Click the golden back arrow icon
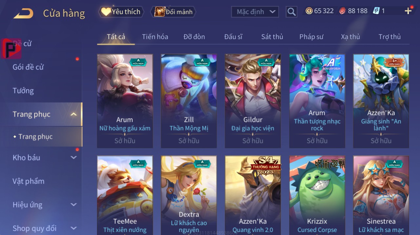420x235 pixels. click(23, 13)
